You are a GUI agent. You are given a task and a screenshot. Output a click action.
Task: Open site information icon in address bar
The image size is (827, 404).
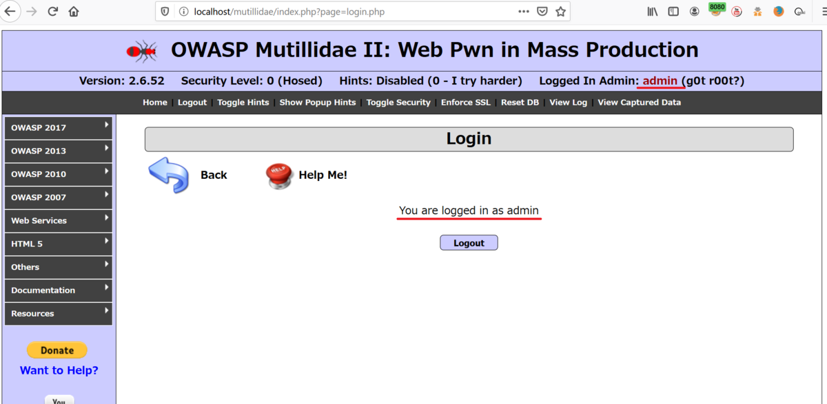(183, 12)
